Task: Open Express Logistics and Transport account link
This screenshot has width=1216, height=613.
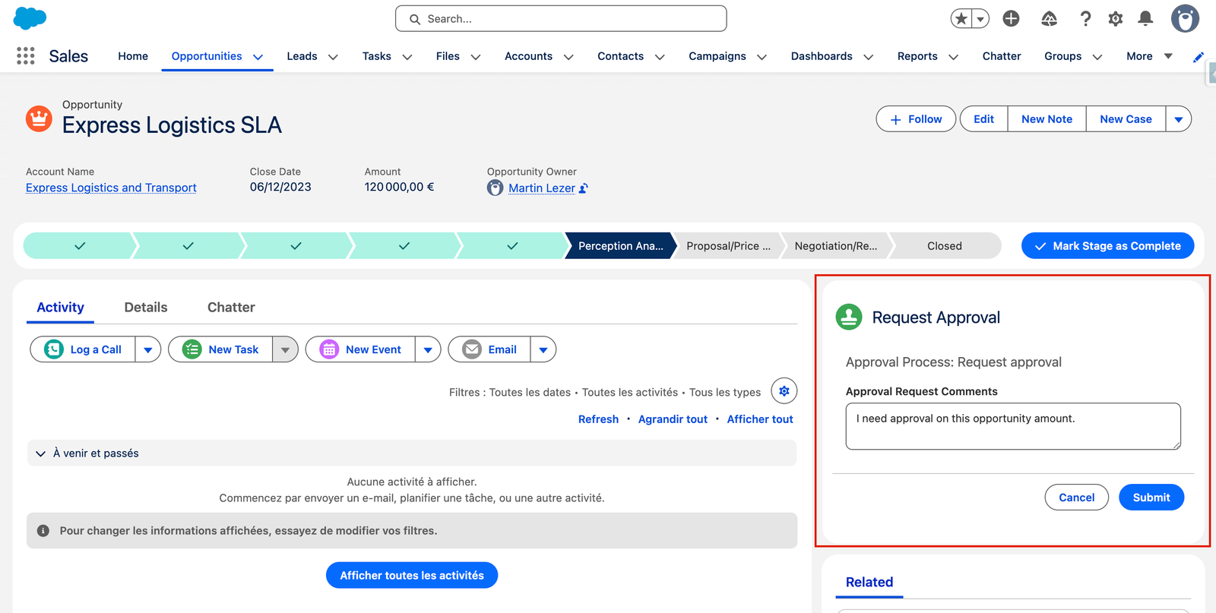Action: (111, 188)
